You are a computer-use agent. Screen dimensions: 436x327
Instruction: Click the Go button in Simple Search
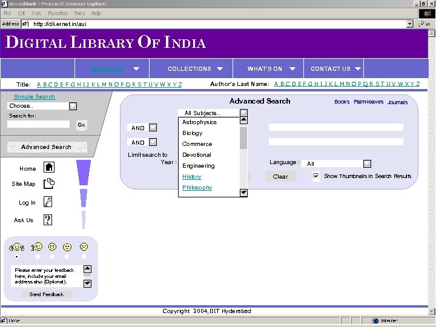pos(82,125)
